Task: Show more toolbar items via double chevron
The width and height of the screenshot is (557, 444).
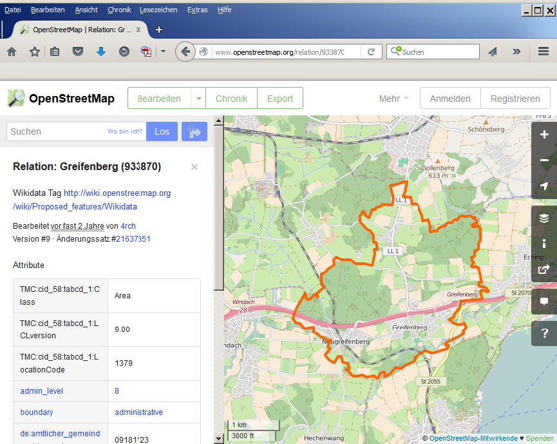Action: (x=516, y=52)
